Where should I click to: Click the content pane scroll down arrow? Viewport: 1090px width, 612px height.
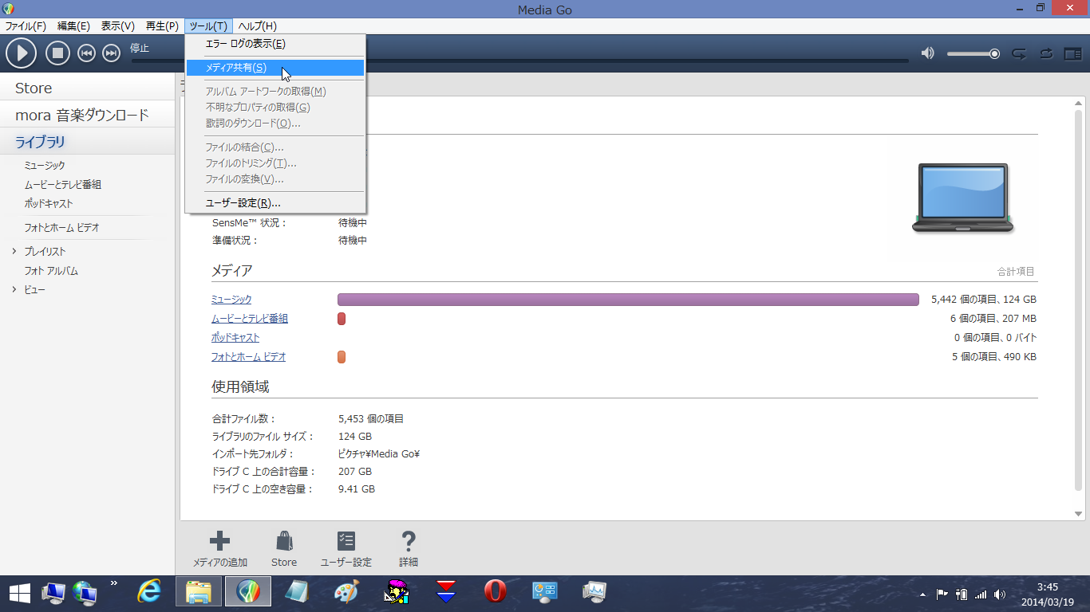[x=1079, y=514]
